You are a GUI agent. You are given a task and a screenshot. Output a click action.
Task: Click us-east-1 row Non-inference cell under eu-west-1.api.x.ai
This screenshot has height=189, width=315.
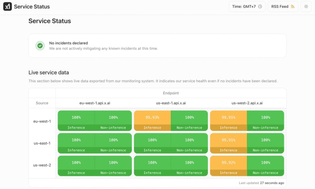click(x=113, y=143)
